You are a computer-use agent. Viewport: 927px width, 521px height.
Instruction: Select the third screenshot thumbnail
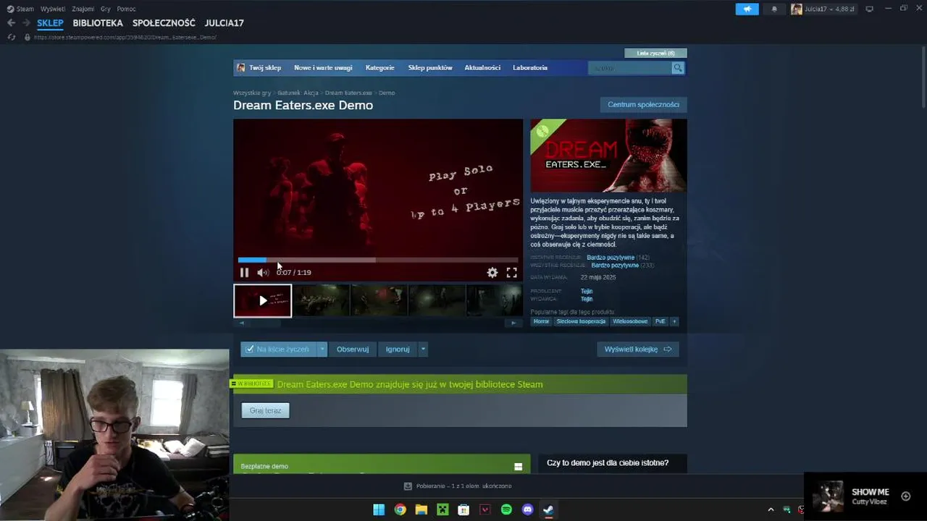379,300
